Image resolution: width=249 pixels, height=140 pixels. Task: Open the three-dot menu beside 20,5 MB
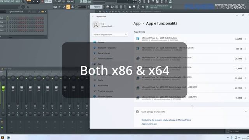tap(245, 59)
